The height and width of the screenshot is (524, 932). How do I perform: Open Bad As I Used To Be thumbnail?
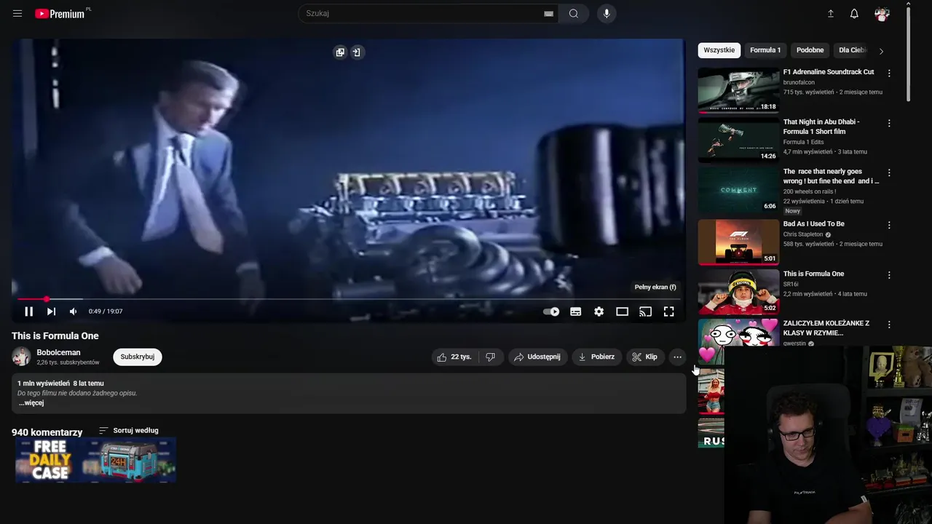738,242
